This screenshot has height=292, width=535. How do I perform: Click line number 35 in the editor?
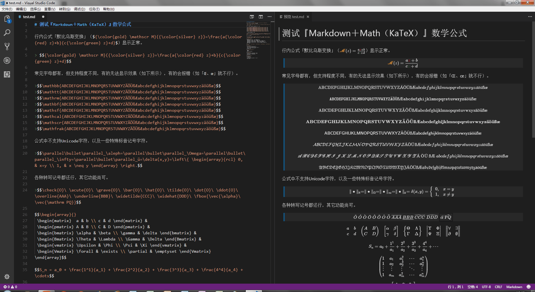point(25,270)
